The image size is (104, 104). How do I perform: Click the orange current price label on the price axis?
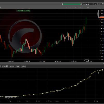(101, 17)
